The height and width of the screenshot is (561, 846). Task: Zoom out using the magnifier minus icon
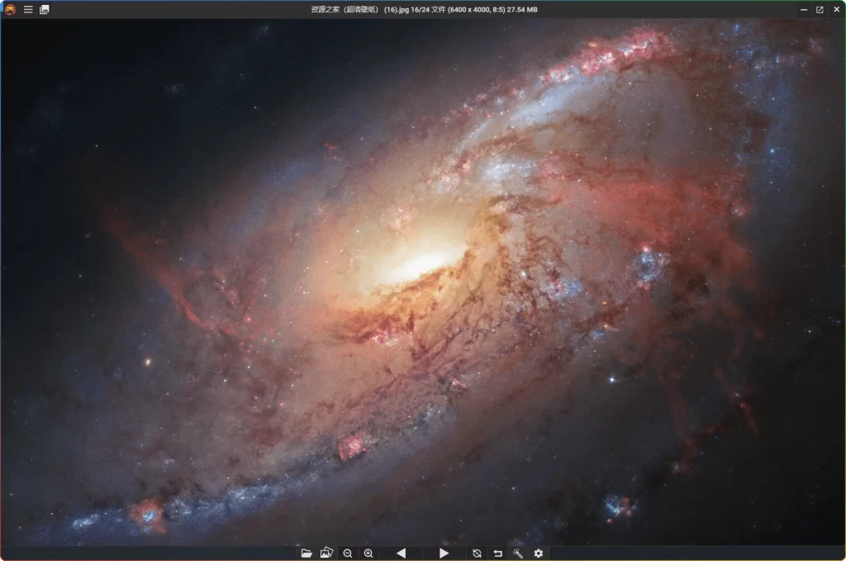(348, 553)
